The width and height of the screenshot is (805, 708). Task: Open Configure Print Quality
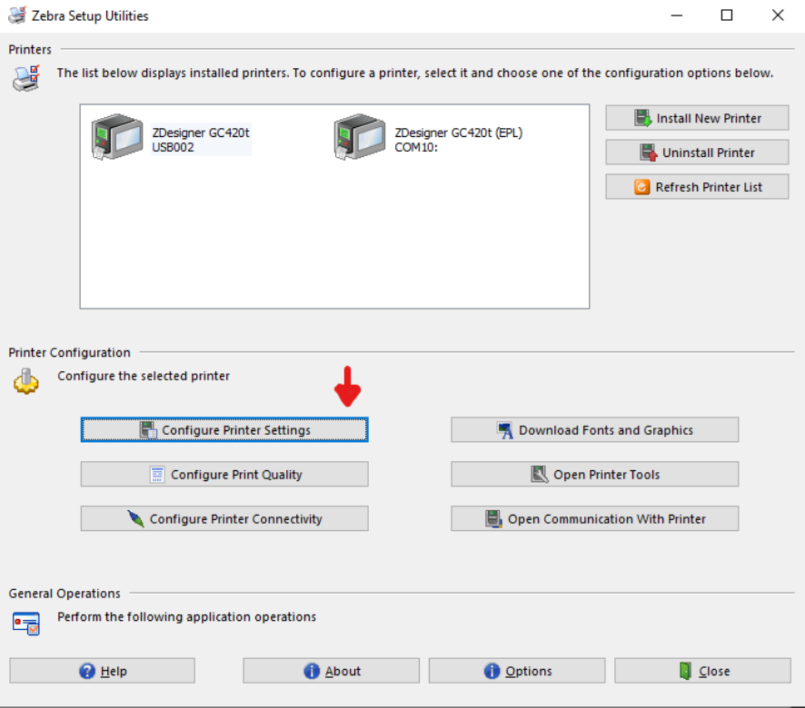click(224, 474)
